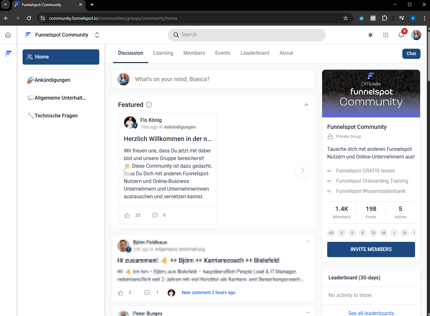Open the M member avatar
Viewport: 430px width, 316px height.
point(384,233)
